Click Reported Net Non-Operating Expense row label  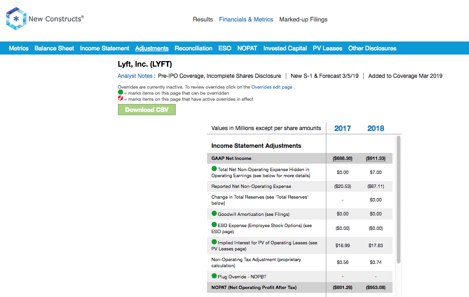click(251, 186)
